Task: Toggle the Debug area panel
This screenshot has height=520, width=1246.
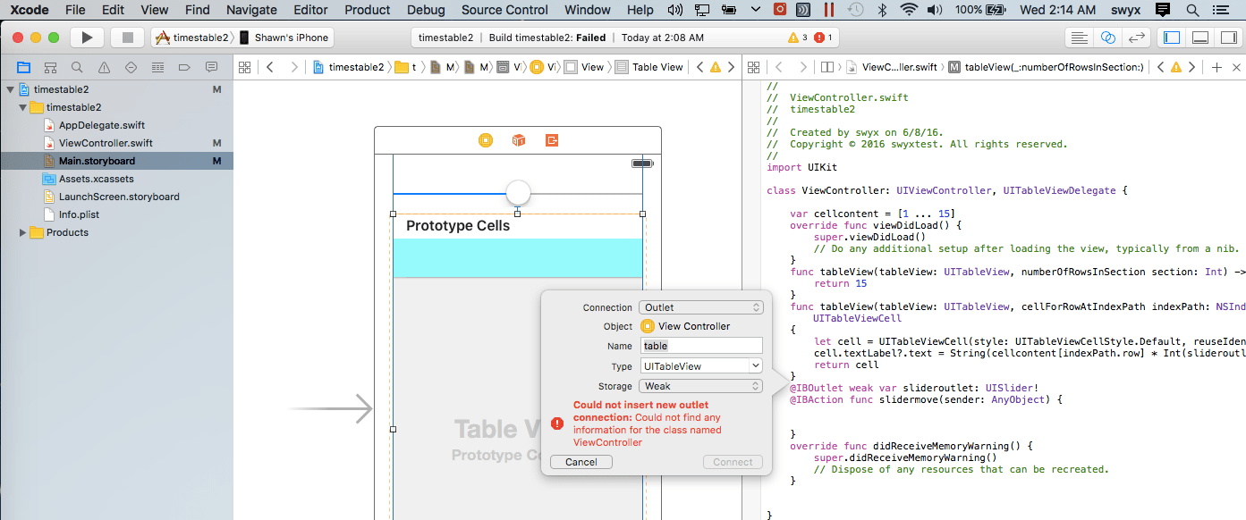Action: pyautogui.click(x=1201, y=38)
